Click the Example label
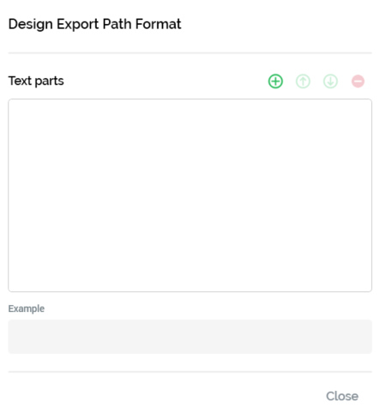 click(x=27, y=309)
